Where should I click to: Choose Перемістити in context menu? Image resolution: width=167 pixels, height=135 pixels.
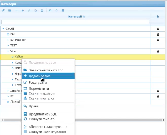pos(48,89)
